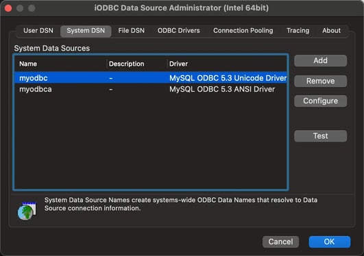Open the Connection Pooling tab
This screenshot has height=256, width=364.
(x=243, y=31)
